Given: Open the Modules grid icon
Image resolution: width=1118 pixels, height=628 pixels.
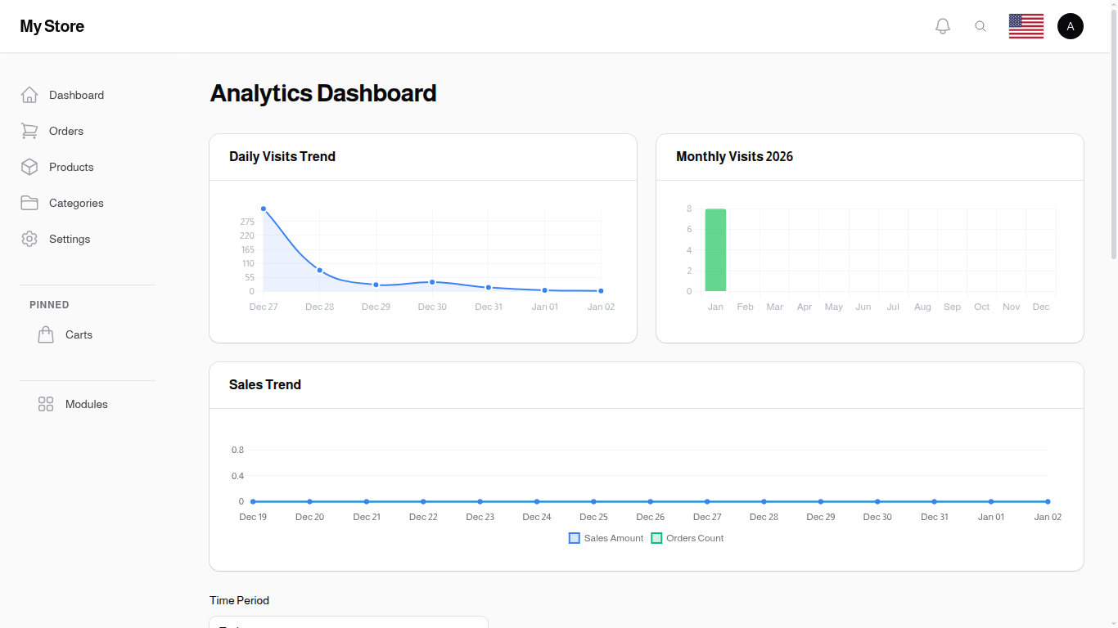Looking at the screenshot, I should pyautogui.click(x=46, y=404).
